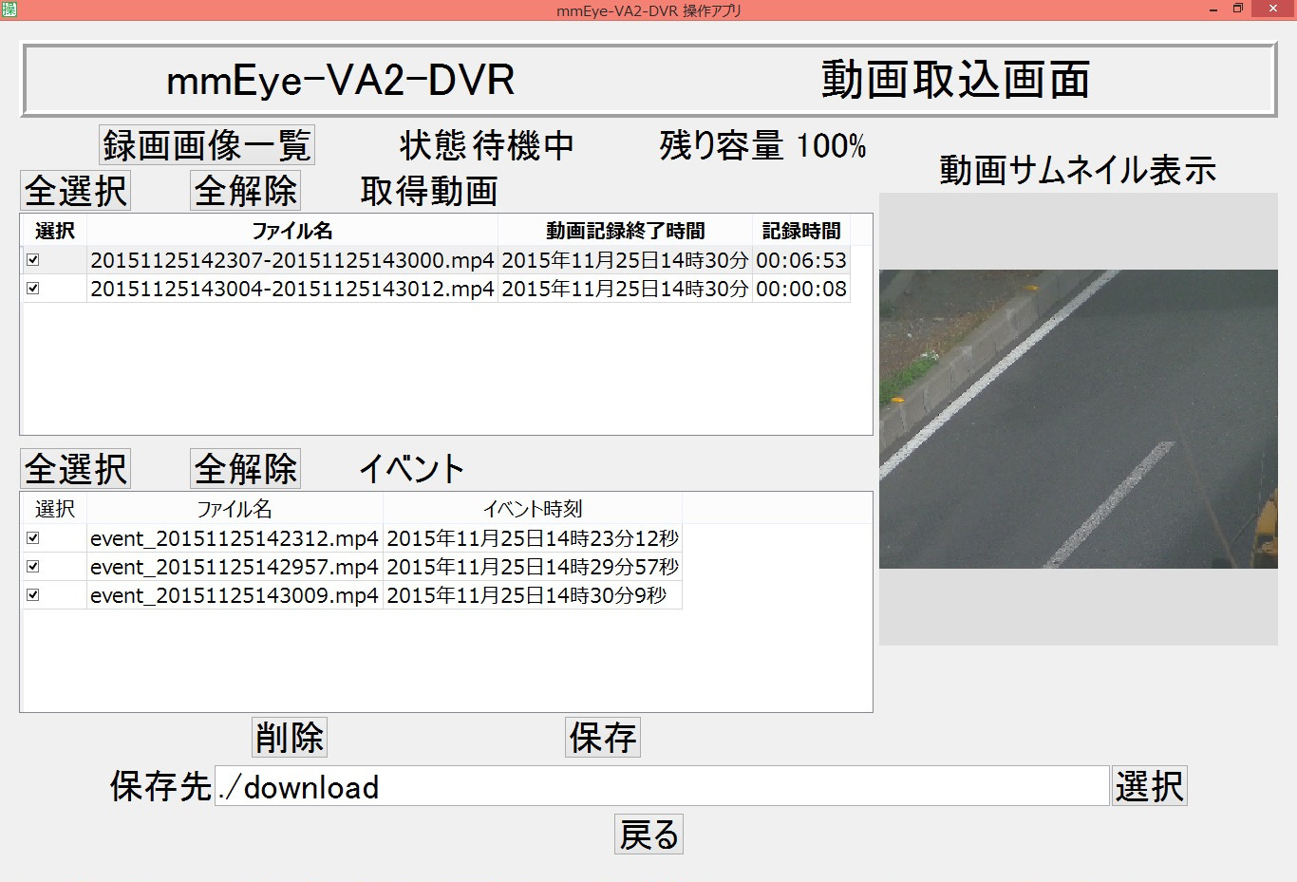The image size is (1297, 882).
Task: Uncheck the 20151125142307-20151125143000.mp4 checkbox
Action: [34, 259]
